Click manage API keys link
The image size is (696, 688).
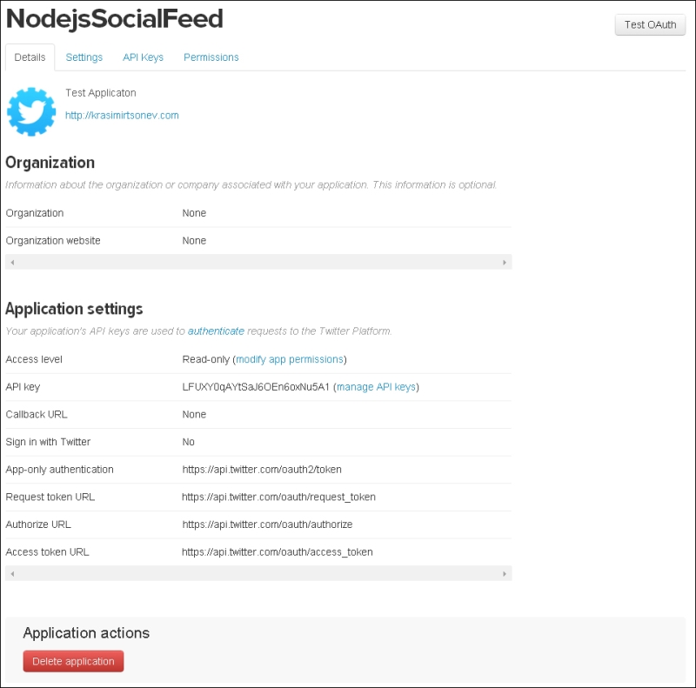pyautogui.click(x=376, y=386)
